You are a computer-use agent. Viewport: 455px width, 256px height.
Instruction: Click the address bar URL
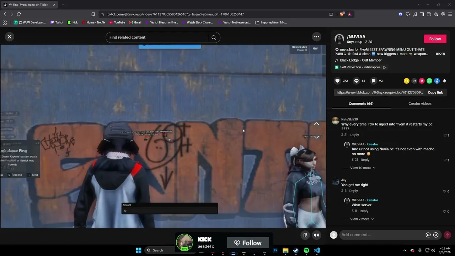point(176,14)
